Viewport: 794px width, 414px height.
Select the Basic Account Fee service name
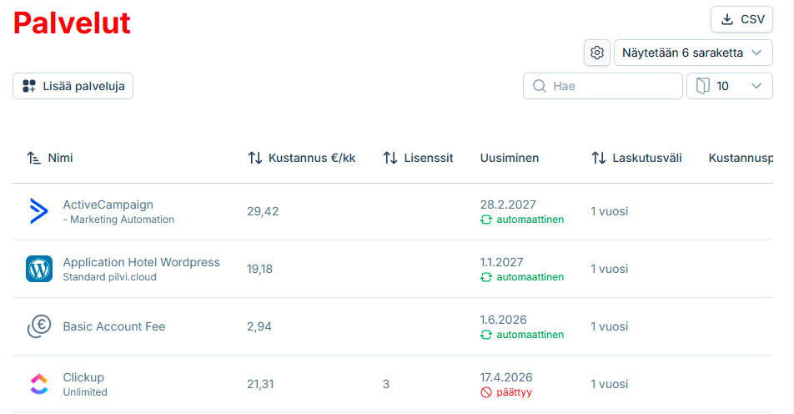pyautogui.click(x=113, y=326)
